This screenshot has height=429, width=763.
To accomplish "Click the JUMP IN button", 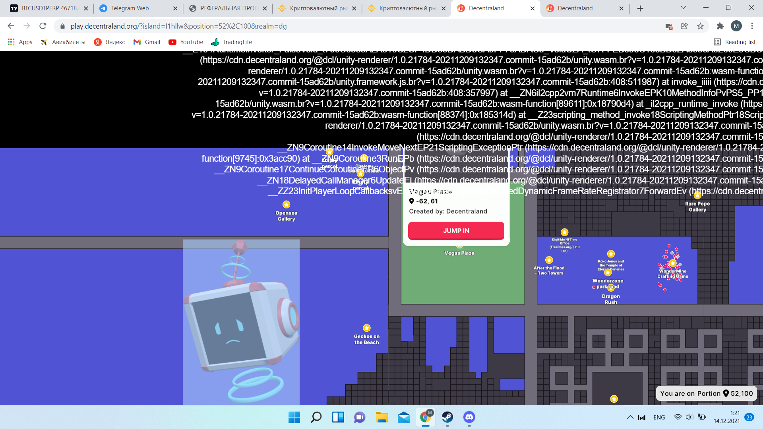I will (456, 230).
